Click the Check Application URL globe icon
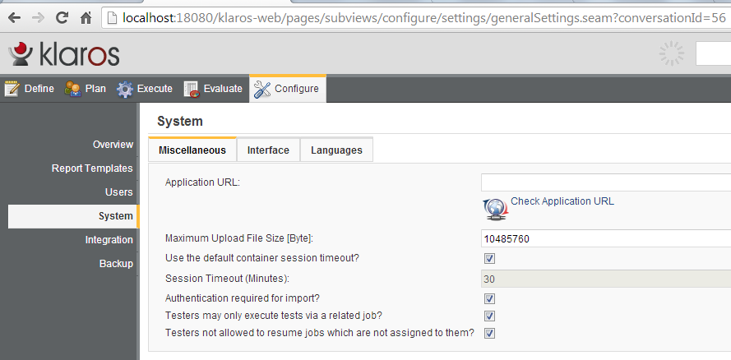Screen dimensions: 731x360 coord(494,209)
